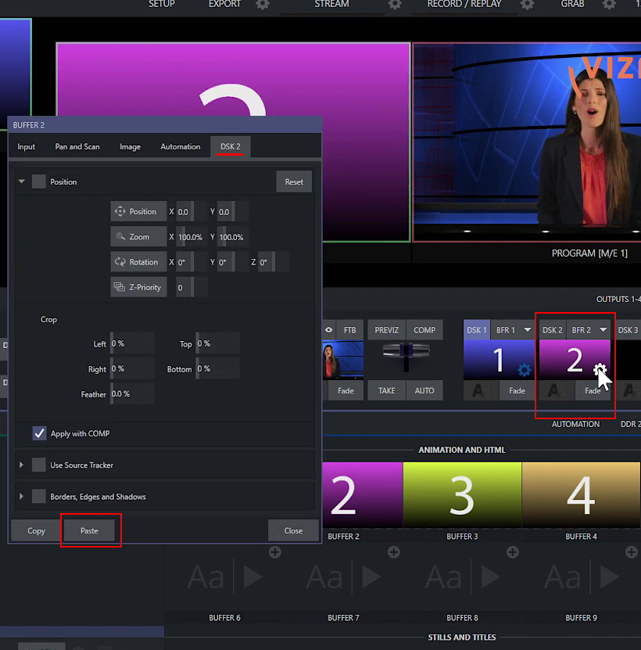Screen dimensions: 641x650
Task: Open the BFR 1 source dropdown arrow
Action: [x=527, y=330]
